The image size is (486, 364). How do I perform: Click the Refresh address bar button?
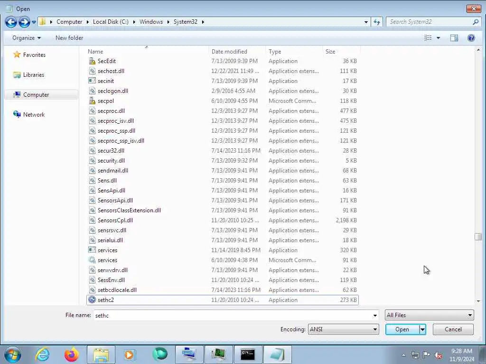pyautogui.click(x=377, y=22)
